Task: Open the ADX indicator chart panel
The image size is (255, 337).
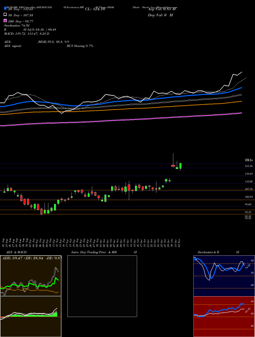Action: click(31, 276)
